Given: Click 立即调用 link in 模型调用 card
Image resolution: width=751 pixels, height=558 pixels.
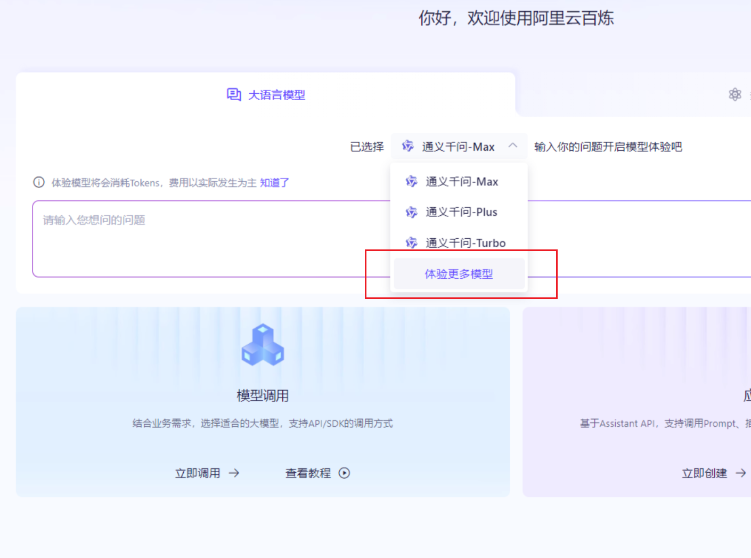Looking at the screenshot, I should pos(198,473).
